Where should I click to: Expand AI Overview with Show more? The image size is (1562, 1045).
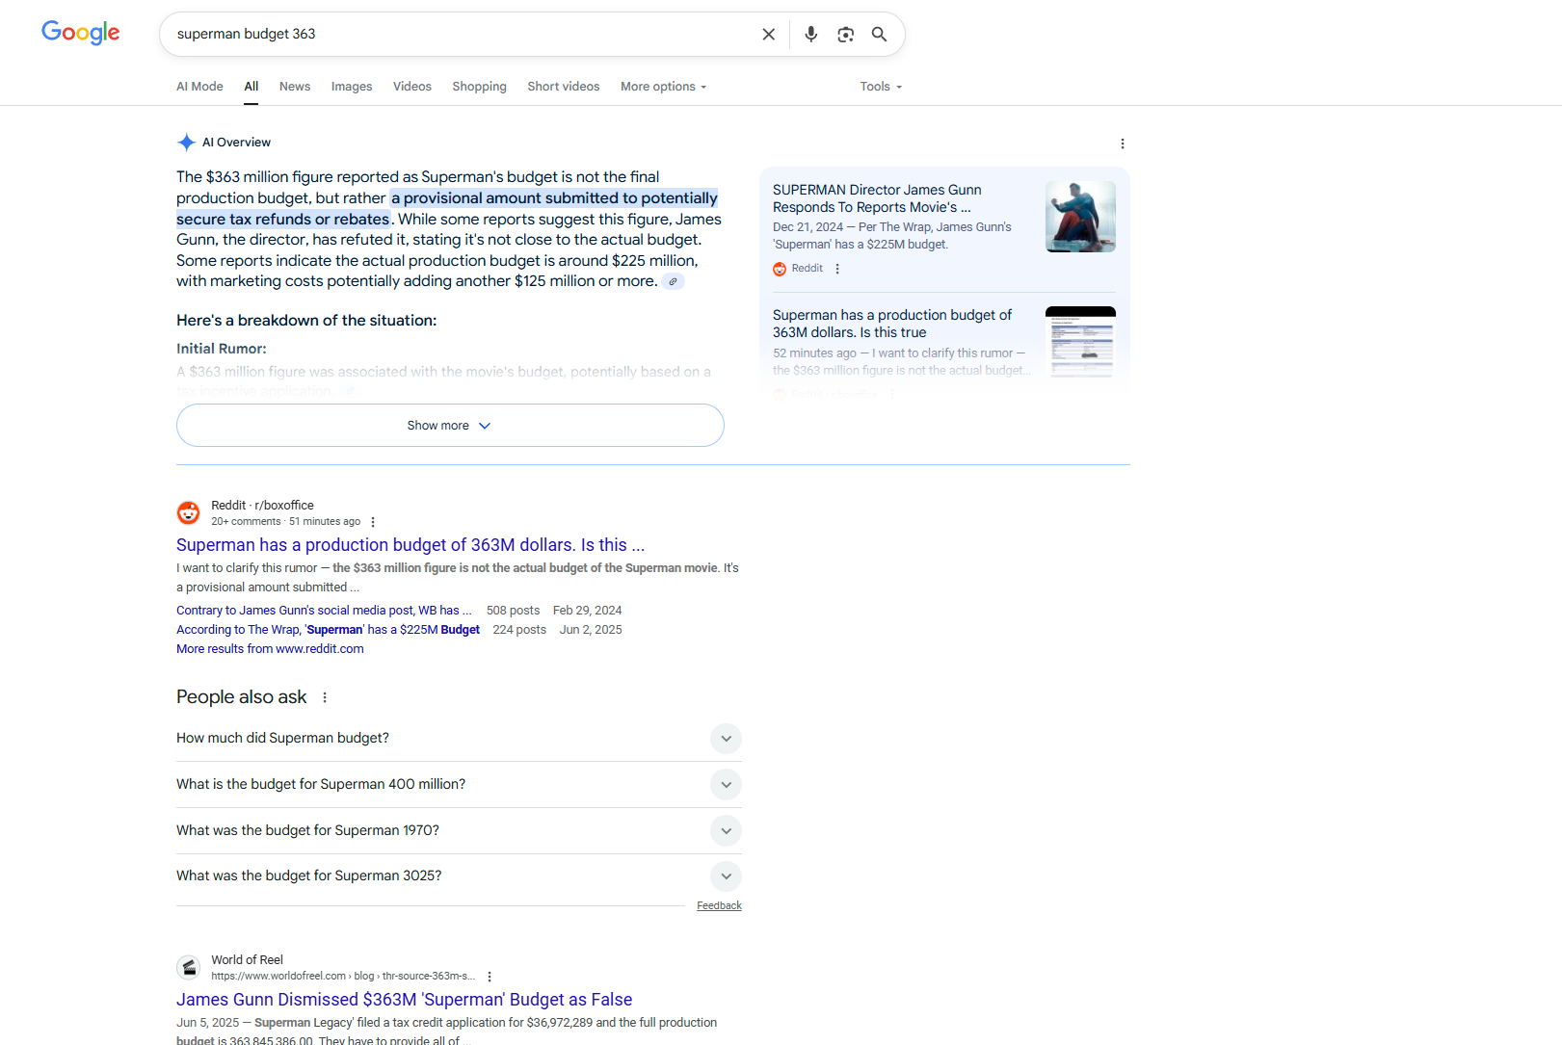click(x=450, y=426)
